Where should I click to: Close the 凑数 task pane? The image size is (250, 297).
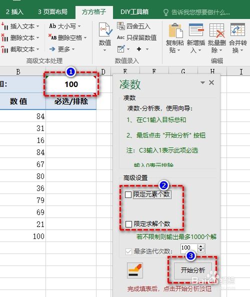pos(211,82)
